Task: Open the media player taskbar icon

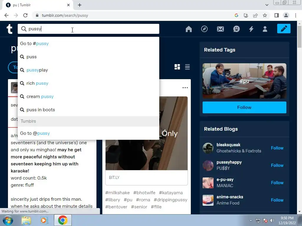Action: [x=44, y=220]
